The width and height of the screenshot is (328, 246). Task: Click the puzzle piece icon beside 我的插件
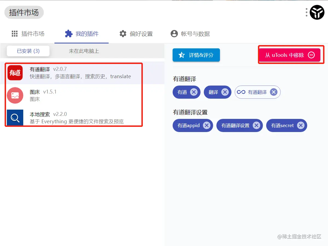point(69,34)
